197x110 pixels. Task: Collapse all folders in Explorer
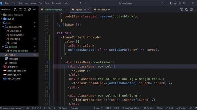30,9
